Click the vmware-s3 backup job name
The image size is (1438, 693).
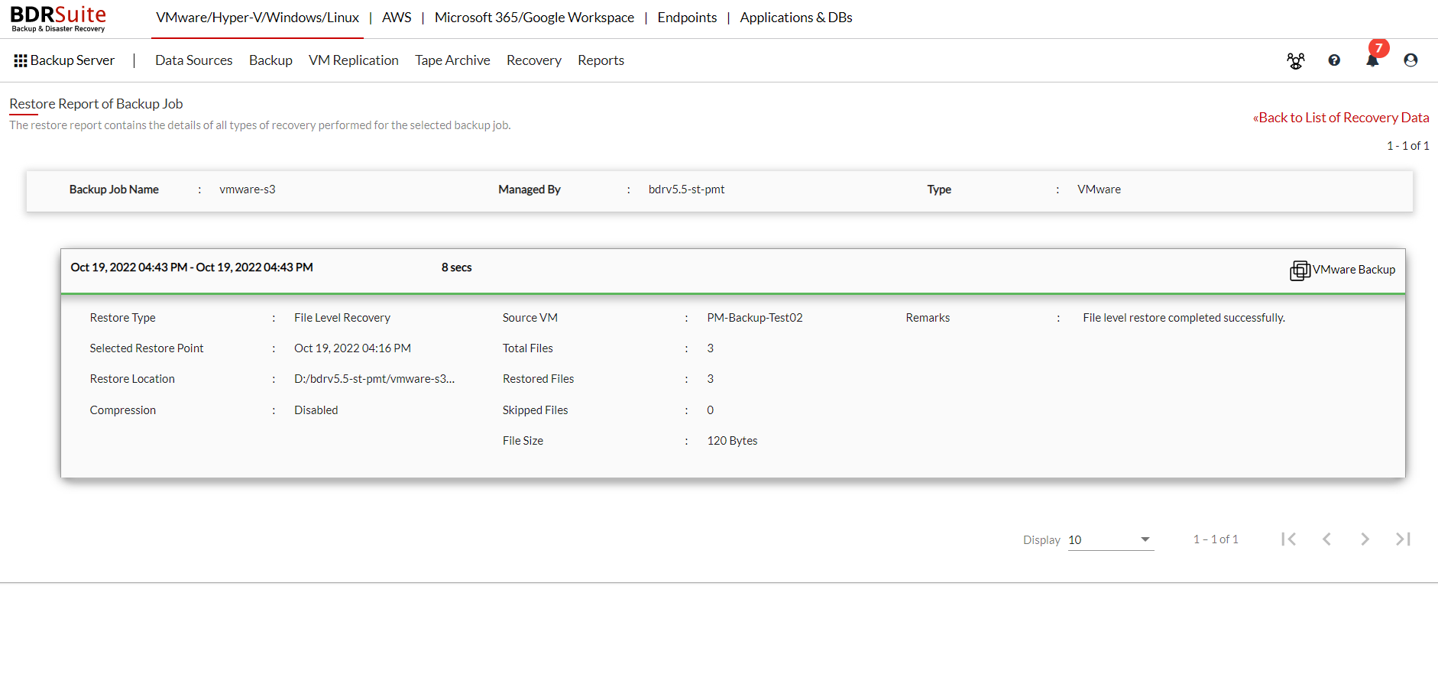(247, 189)
